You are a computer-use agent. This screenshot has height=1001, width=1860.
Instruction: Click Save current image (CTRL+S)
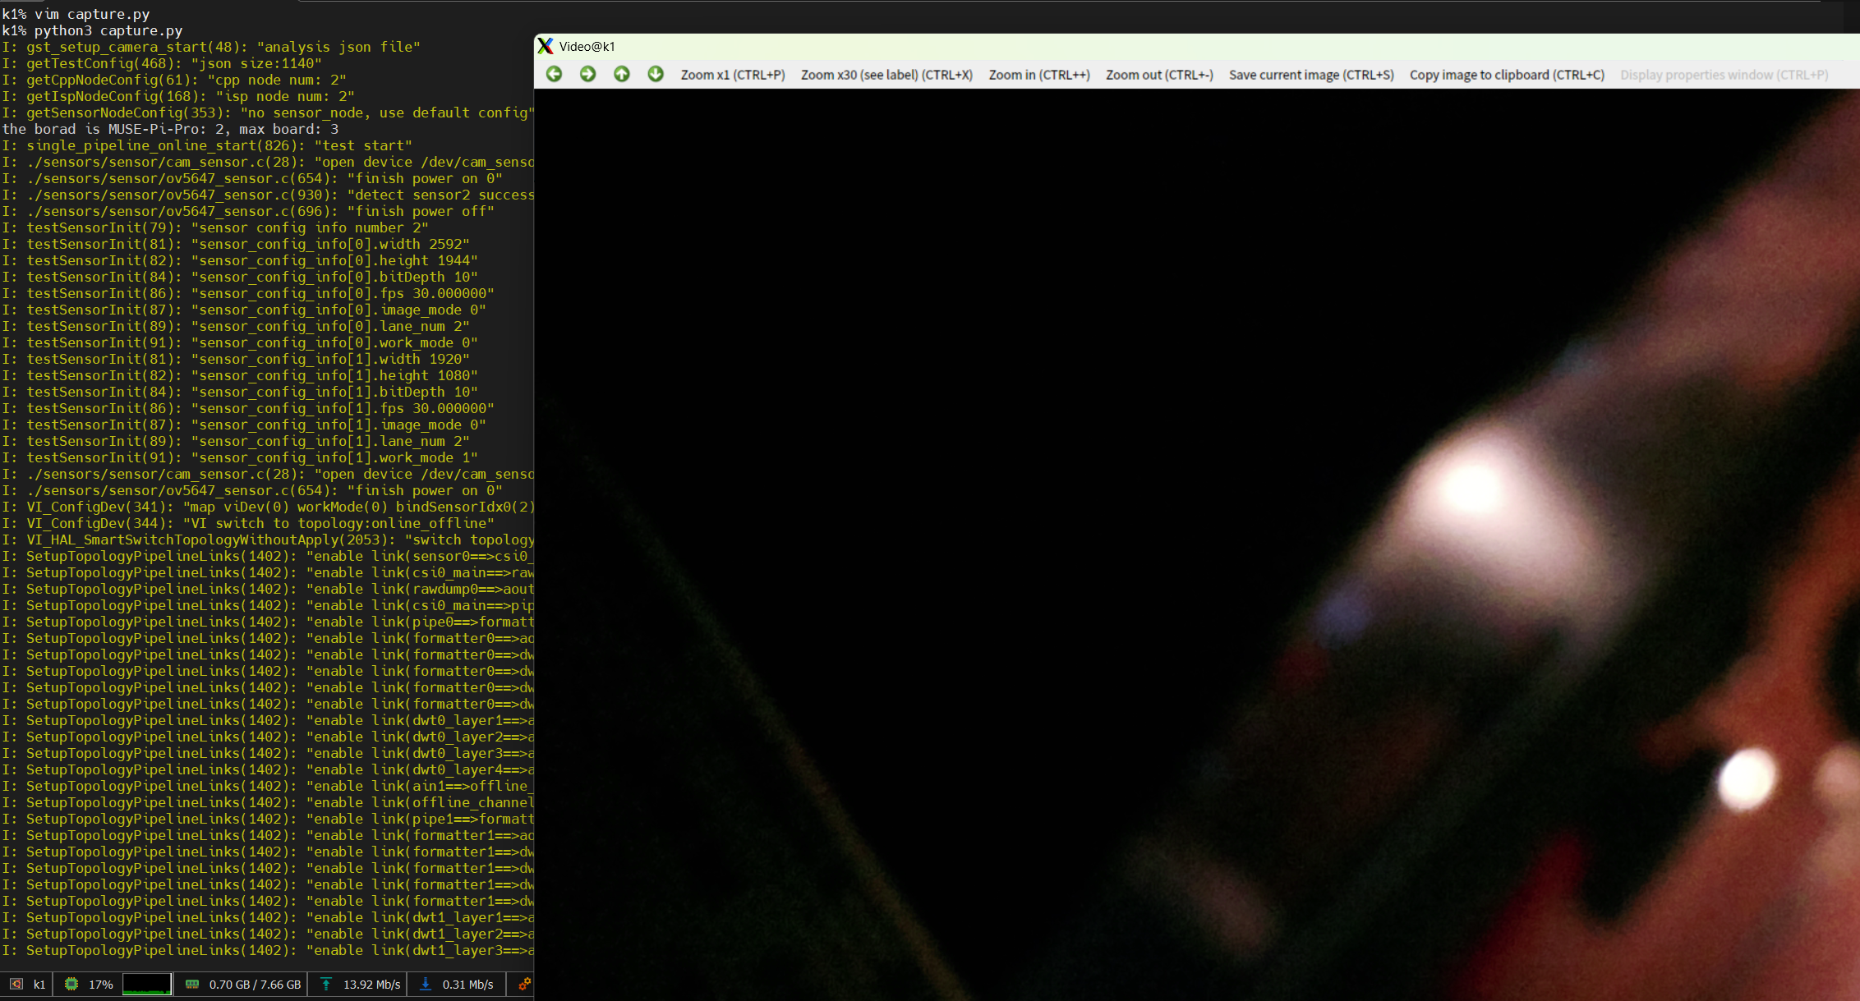pyautogui.click(x=1310, y=75)
